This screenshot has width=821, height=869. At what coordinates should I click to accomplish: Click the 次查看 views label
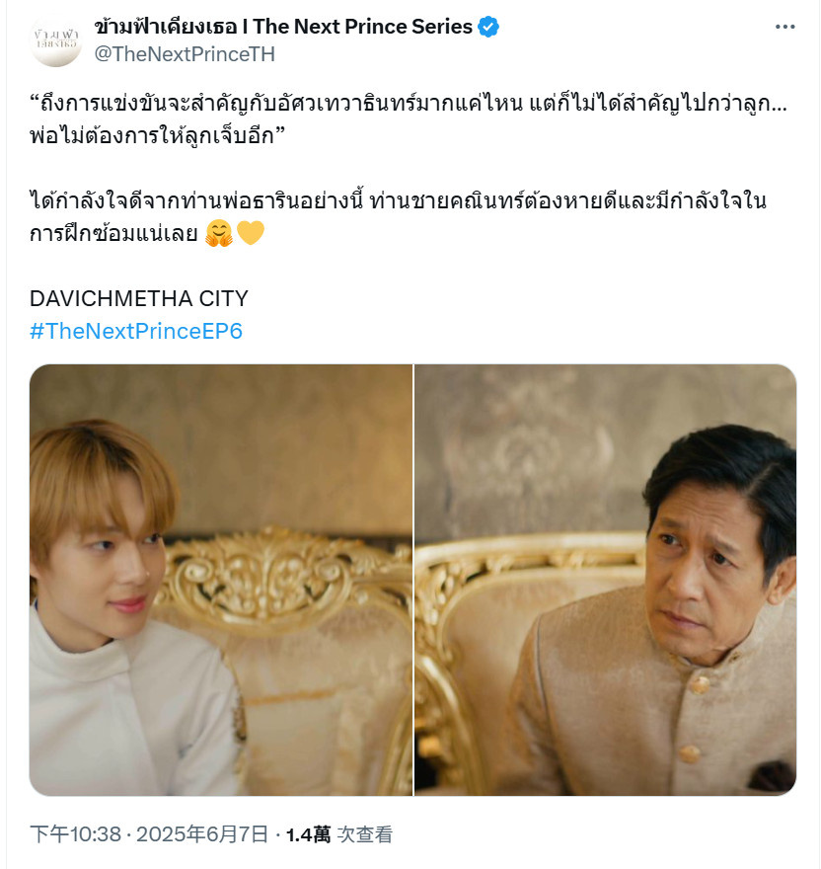(365, 834)
